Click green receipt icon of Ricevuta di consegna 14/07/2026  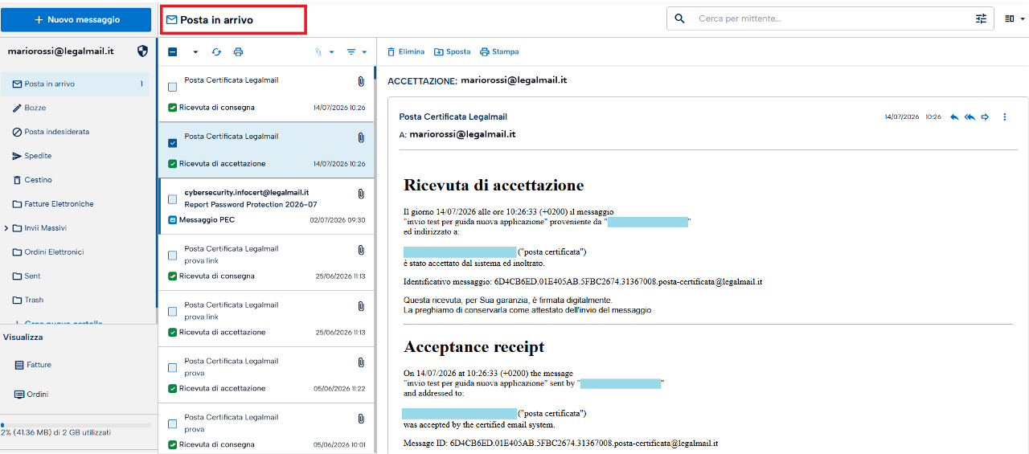pyautogui.click(x=172, y=108)
